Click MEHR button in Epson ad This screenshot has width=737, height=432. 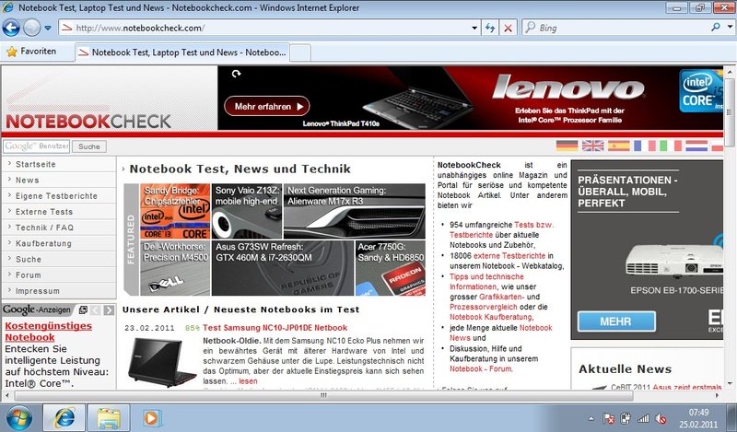(616, 321)
